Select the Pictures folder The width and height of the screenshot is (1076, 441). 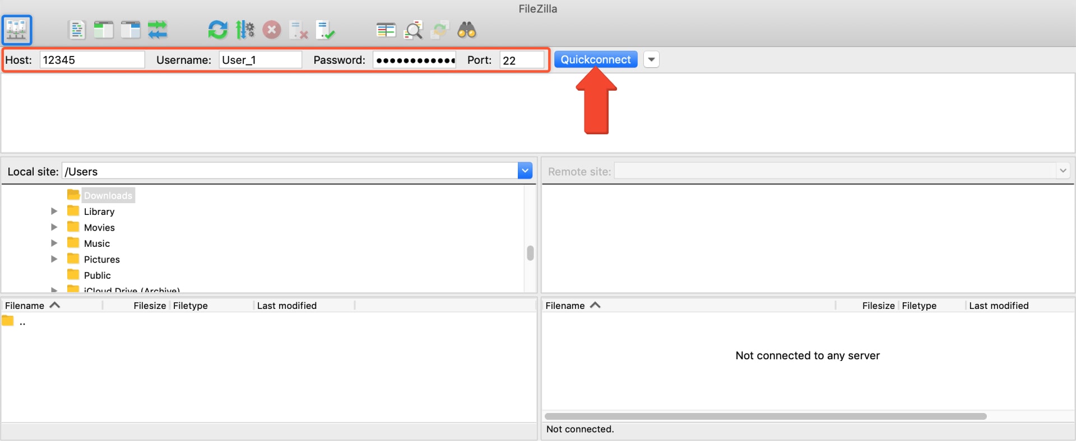[101, 259]
